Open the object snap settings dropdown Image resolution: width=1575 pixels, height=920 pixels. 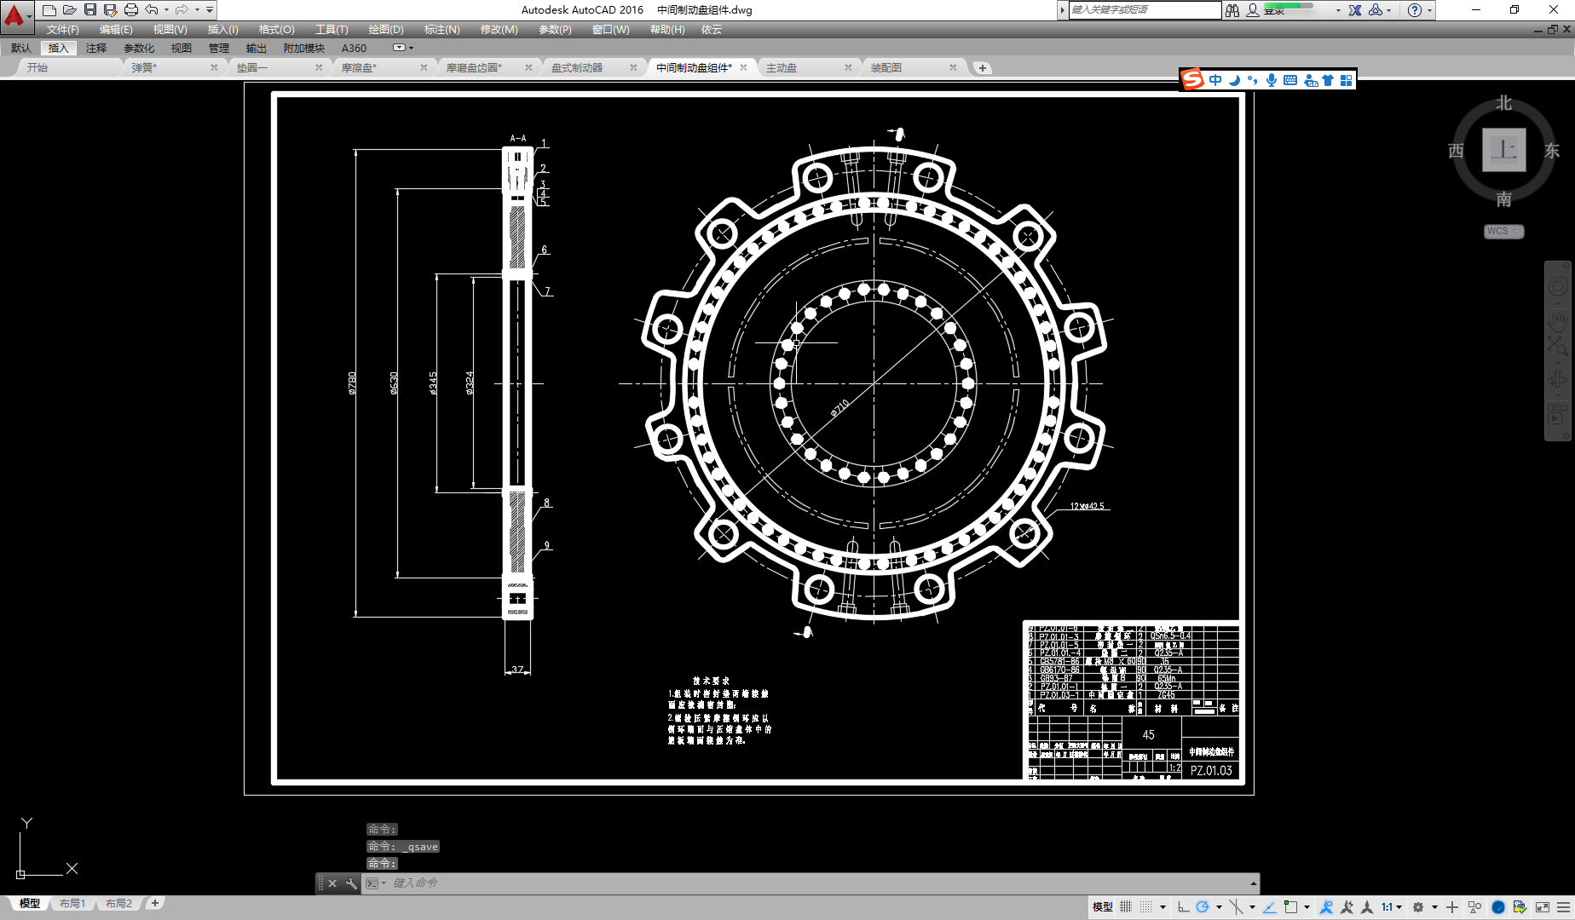pyautogui.click(x=1307, y=907)
